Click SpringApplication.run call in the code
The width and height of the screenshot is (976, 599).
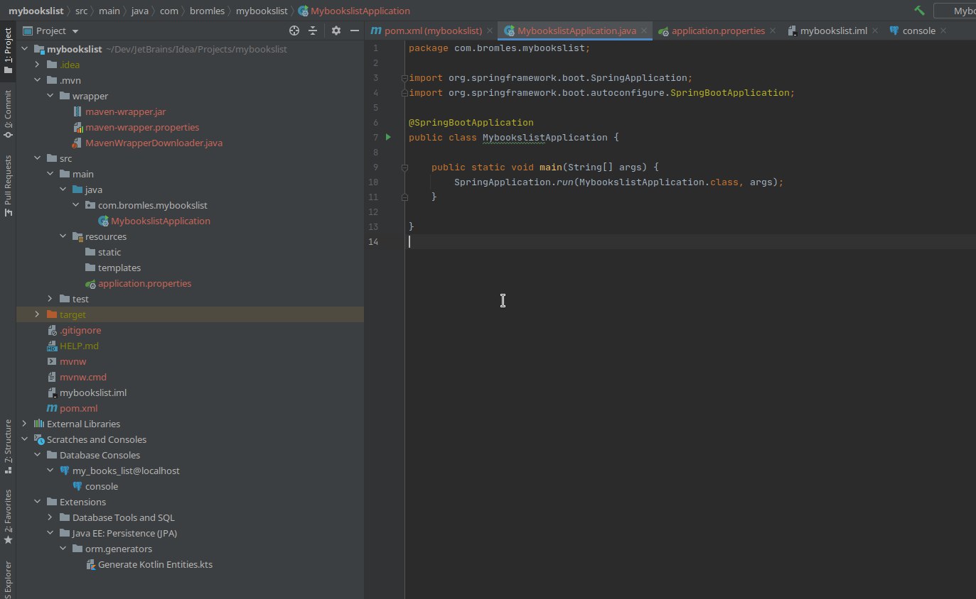(513, 182)
